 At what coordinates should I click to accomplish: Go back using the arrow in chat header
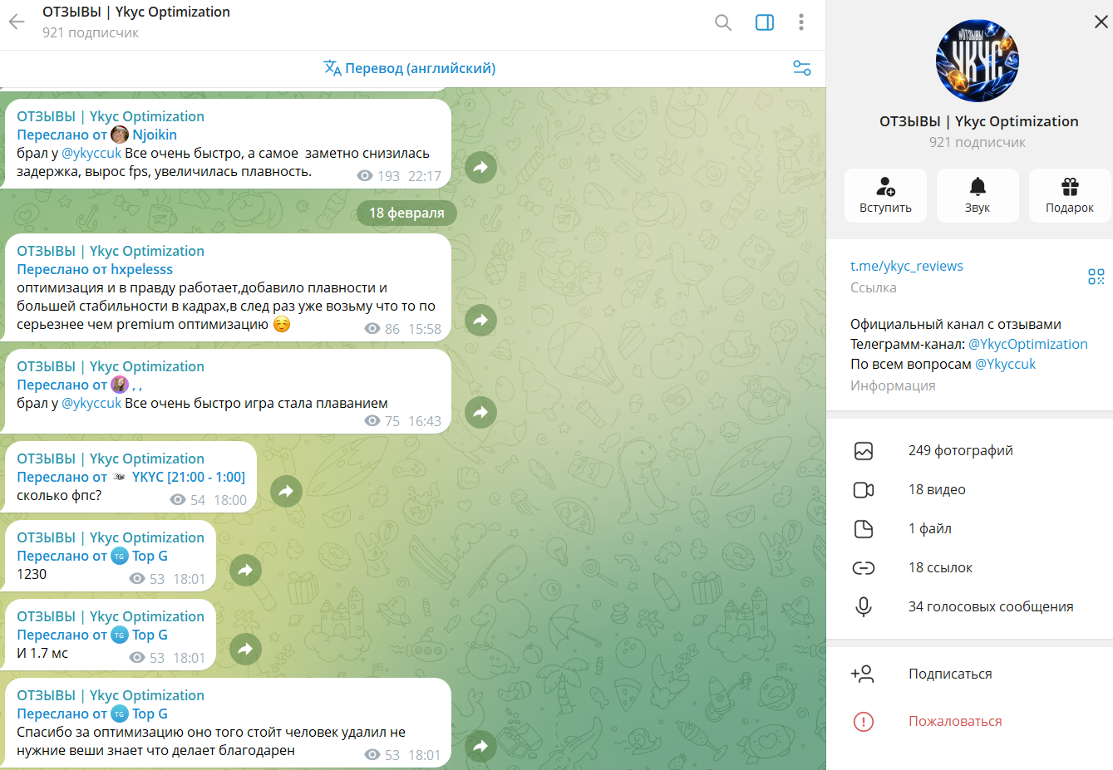pos(17,22)
